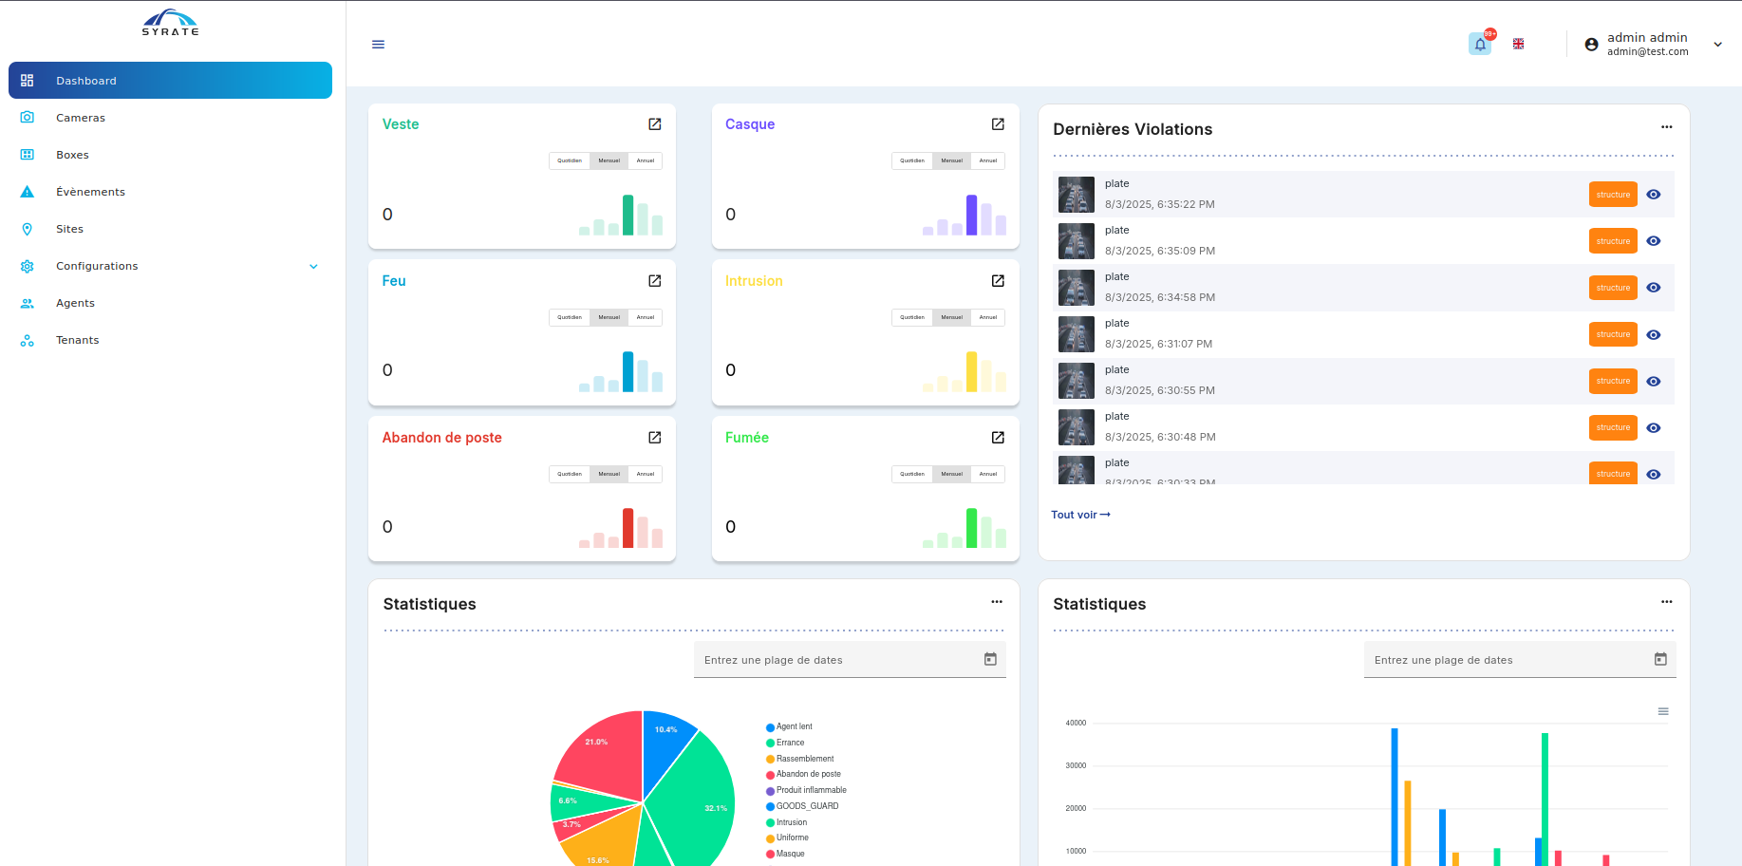1742x866 pixels.
Task: Open thumbnail of 6:30:55 PM violation
Action: [1077, 381]
